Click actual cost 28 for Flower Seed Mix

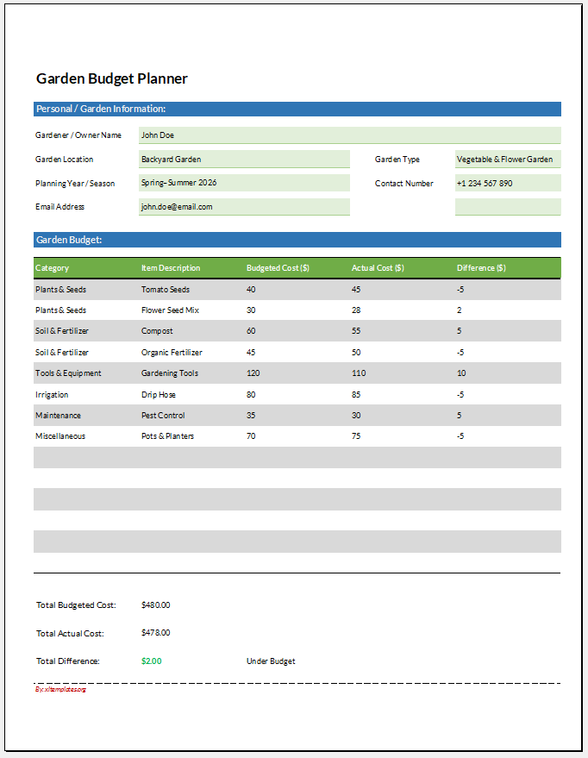tap(356, 310)
